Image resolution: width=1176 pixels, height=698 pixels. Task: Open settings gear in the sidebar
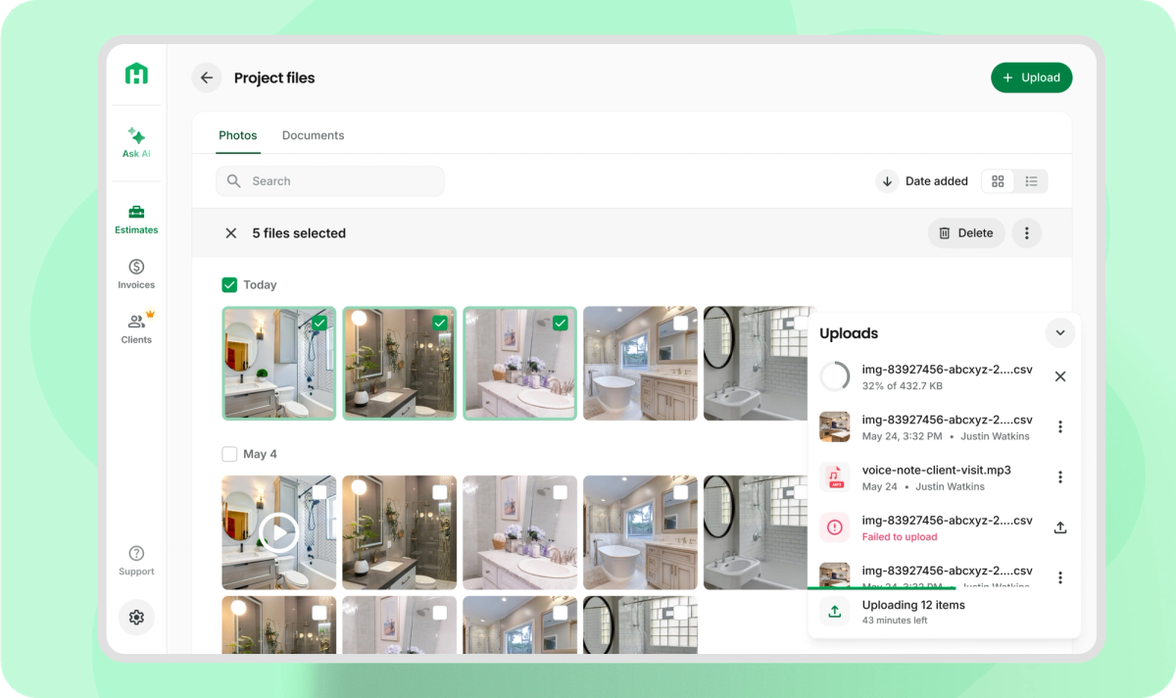pyautogui.click(x=136, y=618)
